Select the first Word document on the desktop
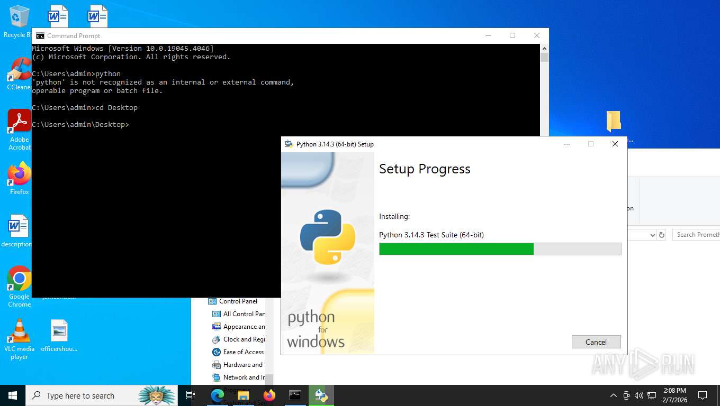This screenshot has width=720, height=406. tap(58, 16)
